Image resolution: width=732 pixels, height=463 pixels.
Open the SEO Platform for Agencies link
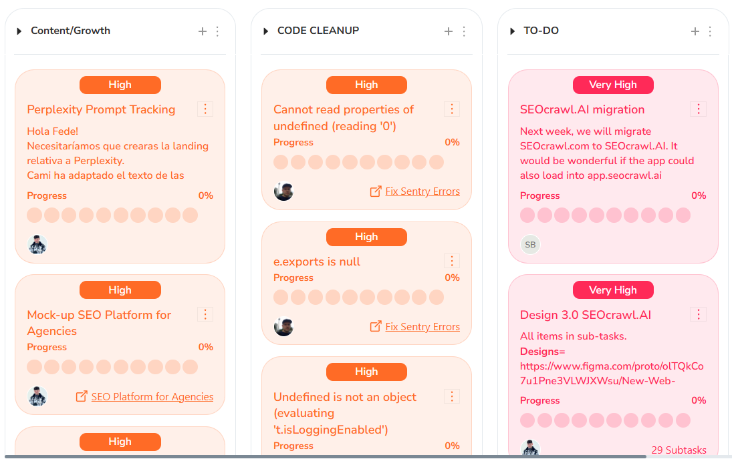pyautogui.click(x=152, y=396)
